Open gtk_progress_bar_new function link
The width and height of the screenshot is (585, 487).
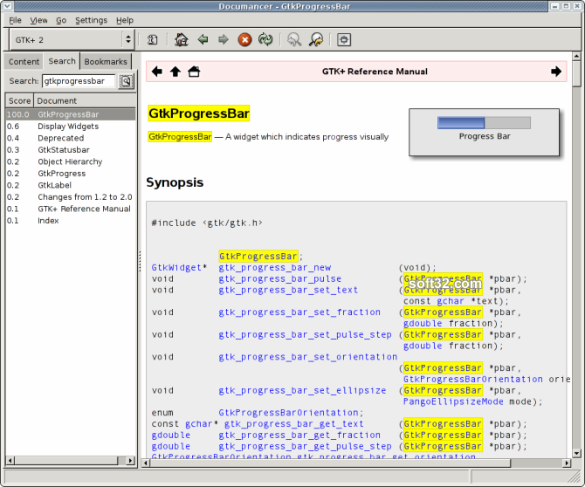274,268
